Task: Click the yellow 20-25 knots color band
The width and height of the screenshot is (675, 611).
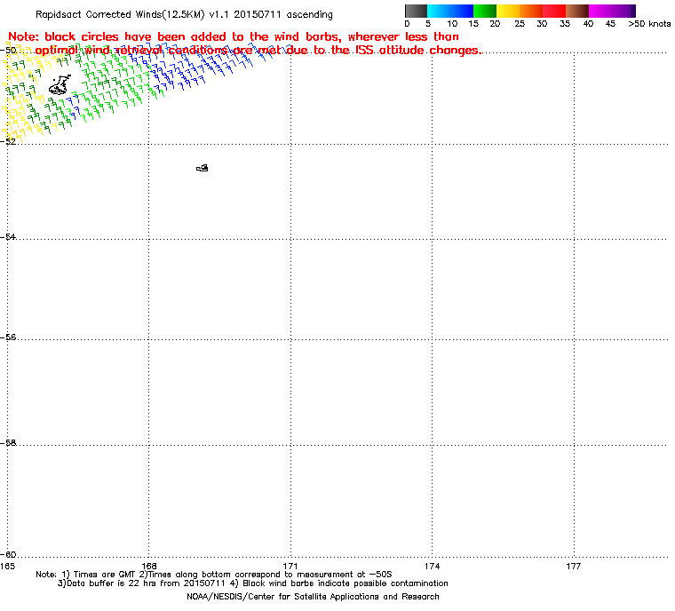Action: click(x=508, y=11)
